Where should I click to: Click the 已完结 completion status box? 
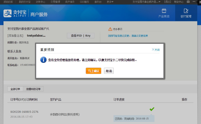click(134, 119)
